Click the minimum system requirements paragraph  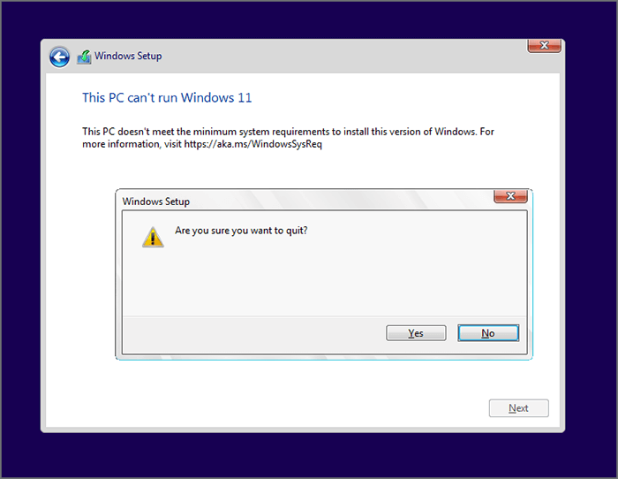tap(288, 138)
